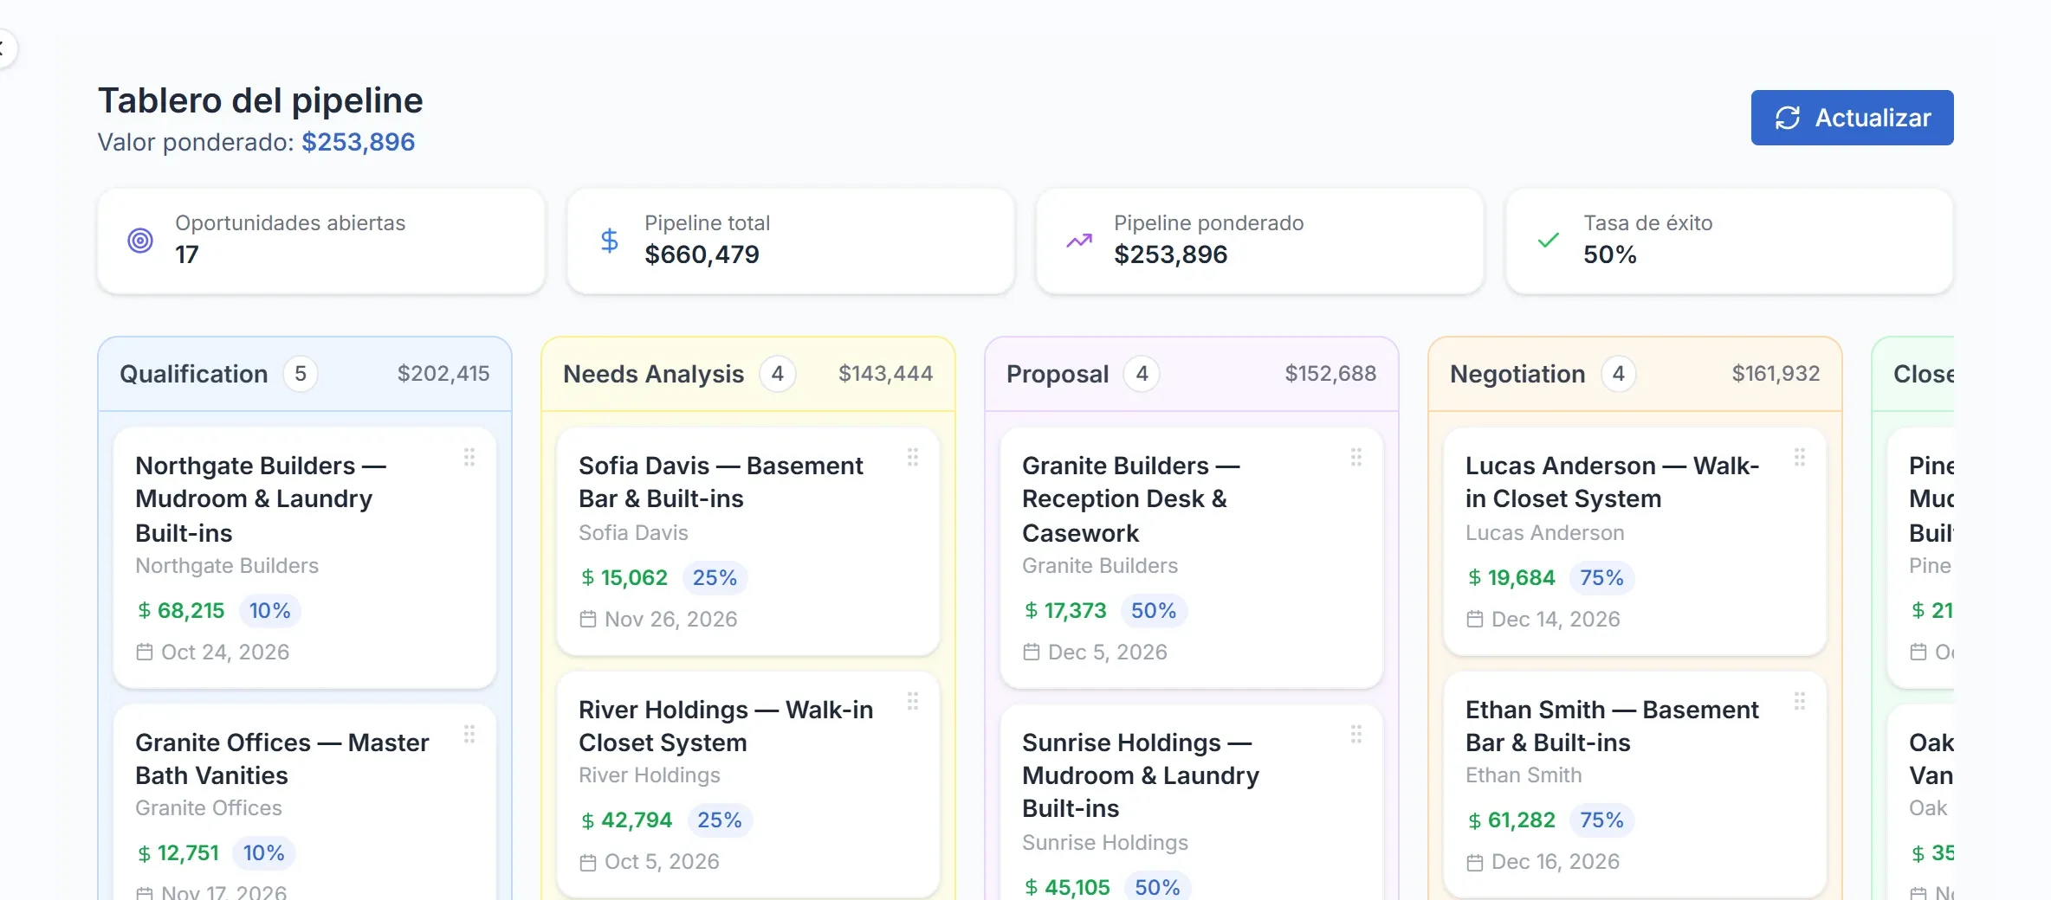The height and width of the screenshot is (900, 2051).
Task: Click the calendar icon next to Oct 5, 2026
Action: (x=588, y=862)
